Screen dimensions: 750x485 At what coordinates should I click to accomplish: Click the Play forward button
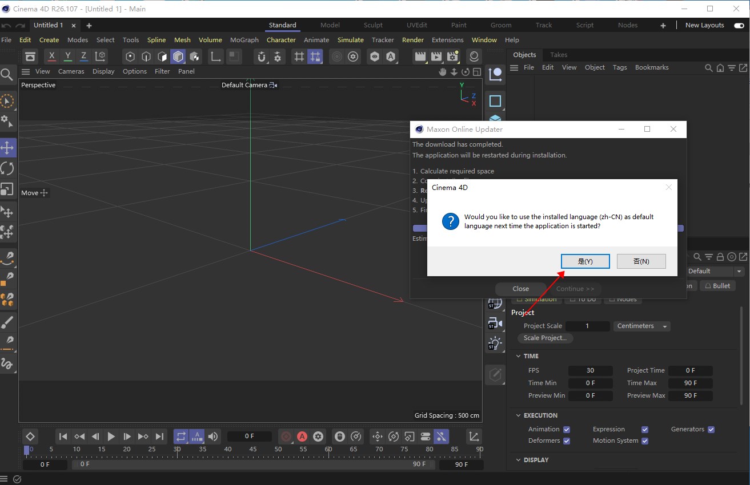coord(111,436)
